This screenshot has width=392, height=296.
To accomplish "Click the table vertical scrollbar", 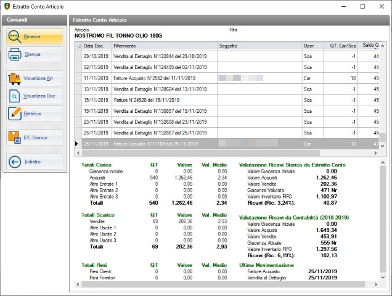I will (x=382, y=92).
